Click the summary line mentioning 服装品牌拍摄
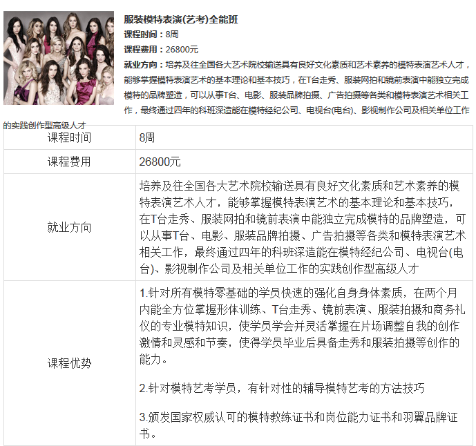The width and height of the screenshot is (476, 446). [296, 95]
